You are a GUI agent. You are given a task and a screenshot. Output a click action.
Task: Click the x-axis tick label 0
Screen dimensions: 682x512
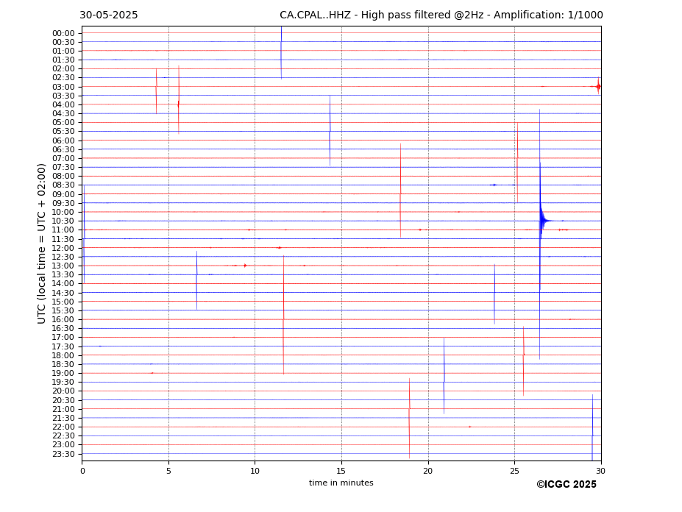point(82,471)
